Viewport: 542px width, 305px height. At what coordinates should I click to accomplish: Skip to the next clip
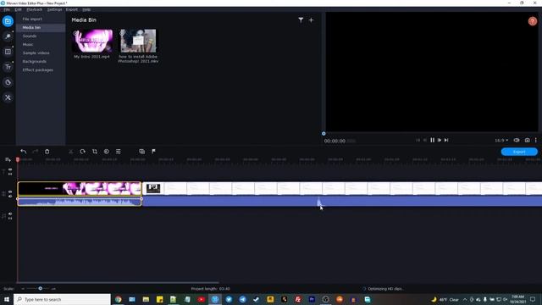point(446,140)
